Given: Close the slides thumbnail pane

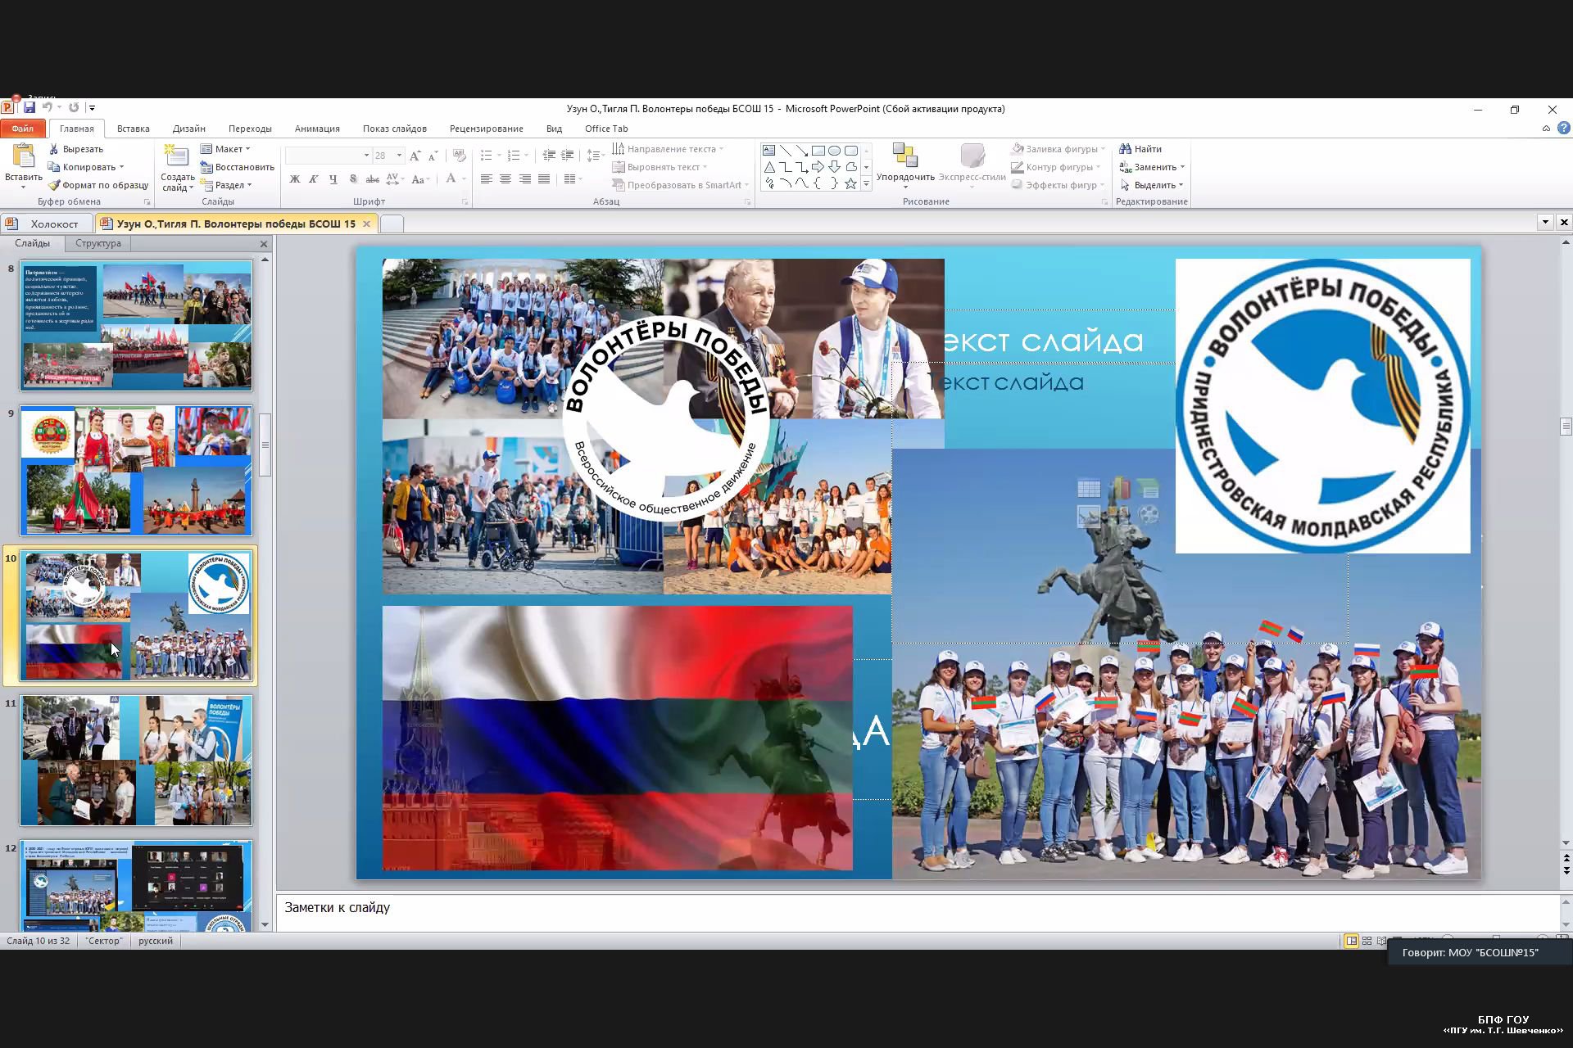Looking at the screenshot, I should coord(264,244).
